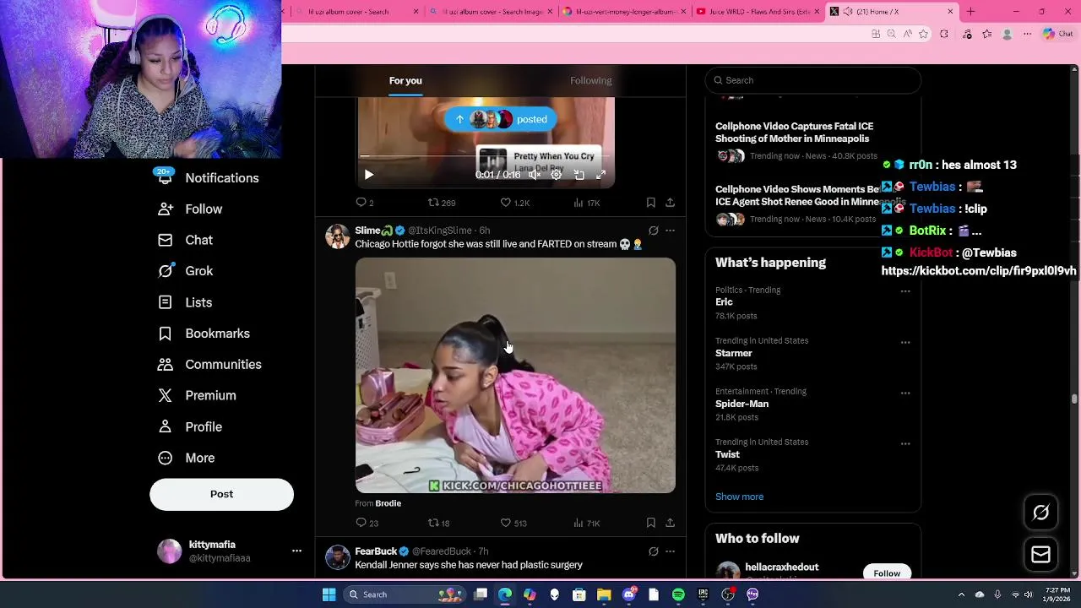The width and height of the screenshot is (1081, 608).
Task: Open Spotify from the Windows taskbar
Action: [x=678, y=594]
